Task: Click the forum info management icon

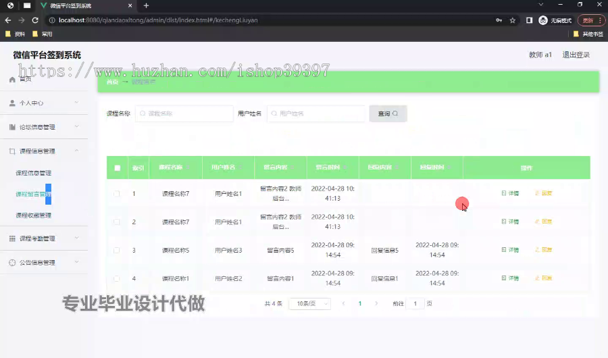Action: (12, 127)
